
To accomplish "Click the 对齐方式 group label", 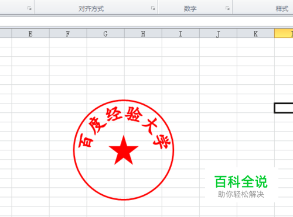I will click(91, 9).
